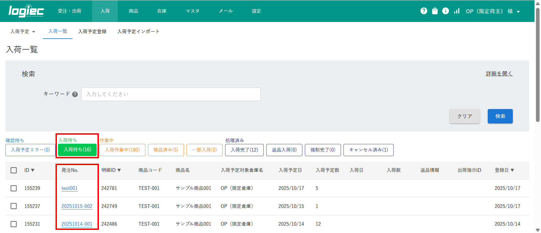Expand the 入荷予定 dropdown menu
The height and width of the screenshot is (233, 541).
[x=23, y=32]
